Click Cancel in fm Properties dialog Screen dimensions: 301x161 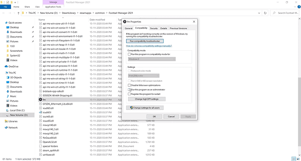(x=171, y=116)
